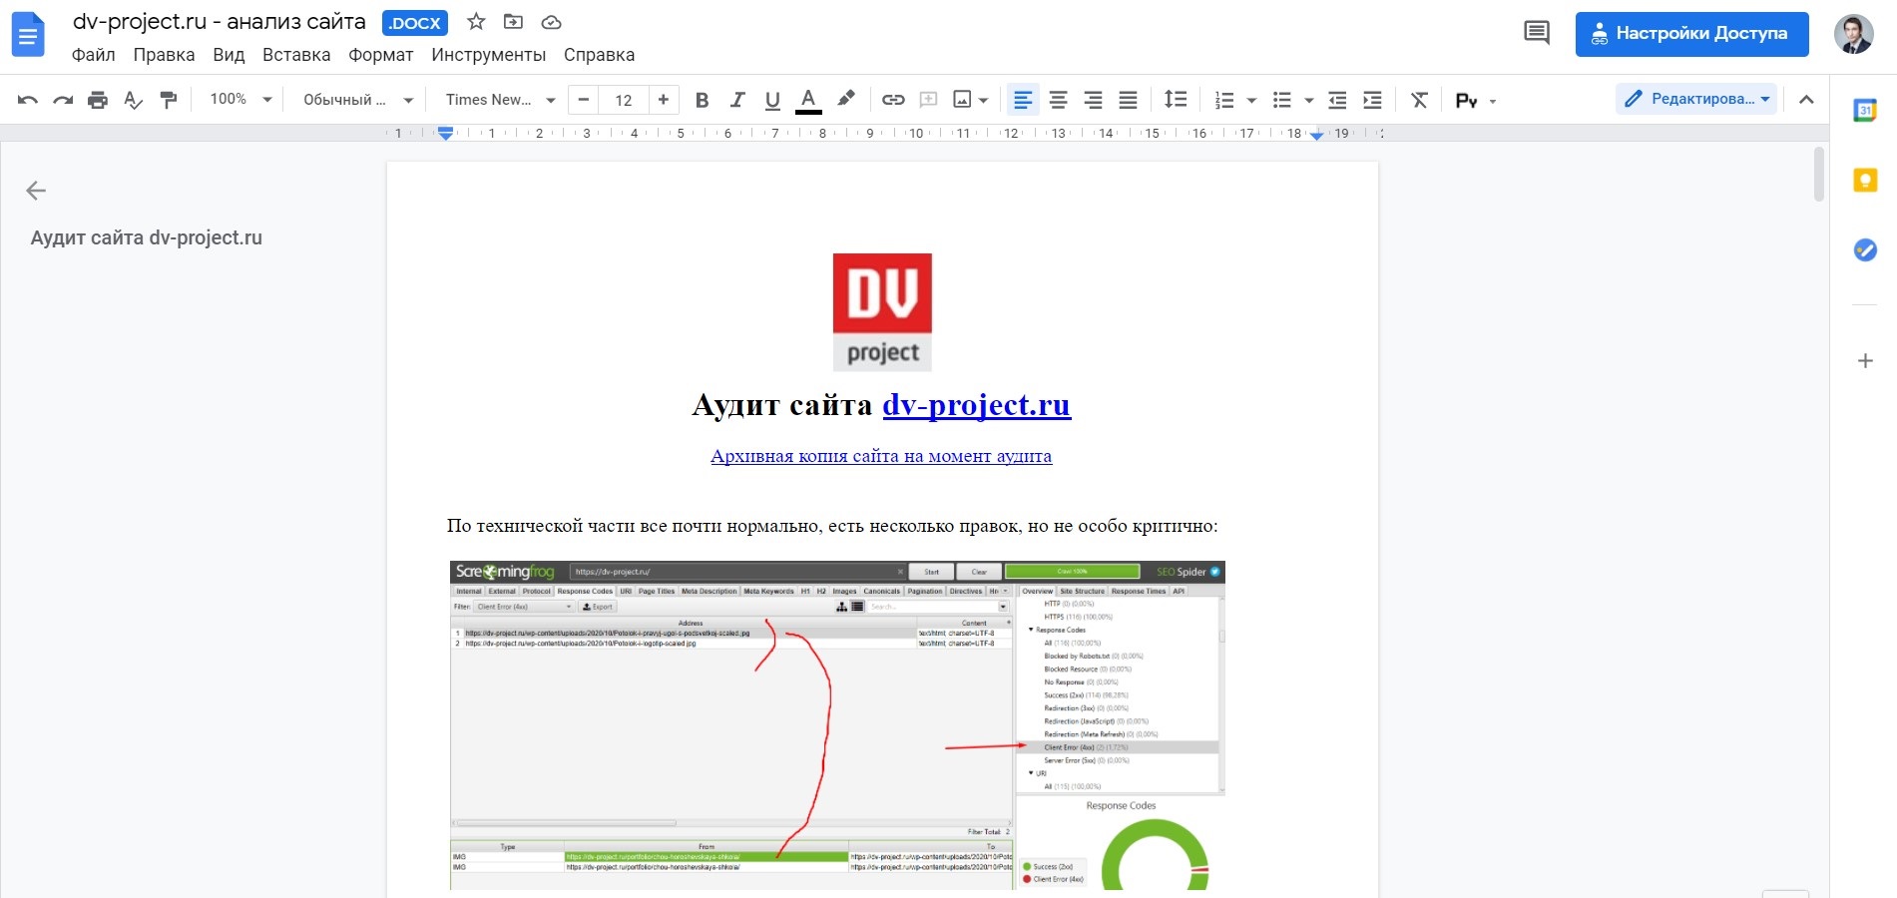Viewport: 1897px width, 898px height.
Task: Open Google Keep in the side panel
Action: pos(1865,181)
